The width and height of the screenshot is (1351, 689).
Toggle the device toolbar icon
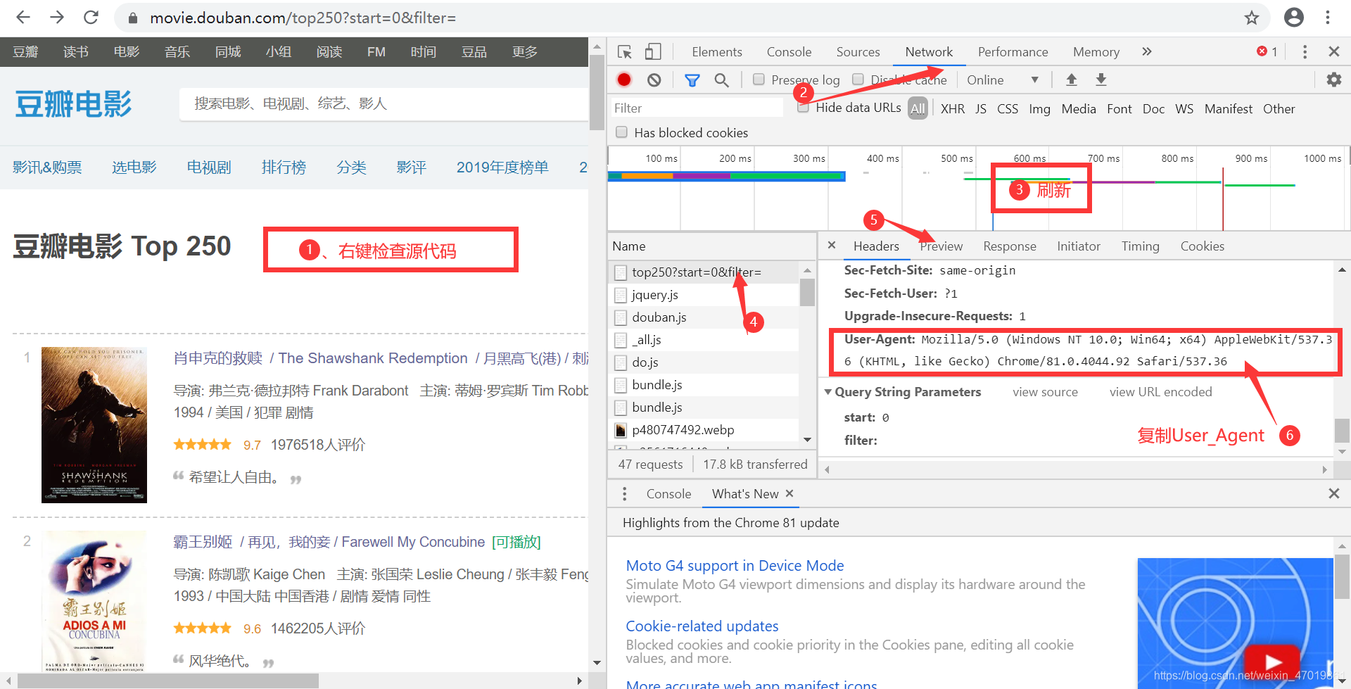[x=653, y=52]
